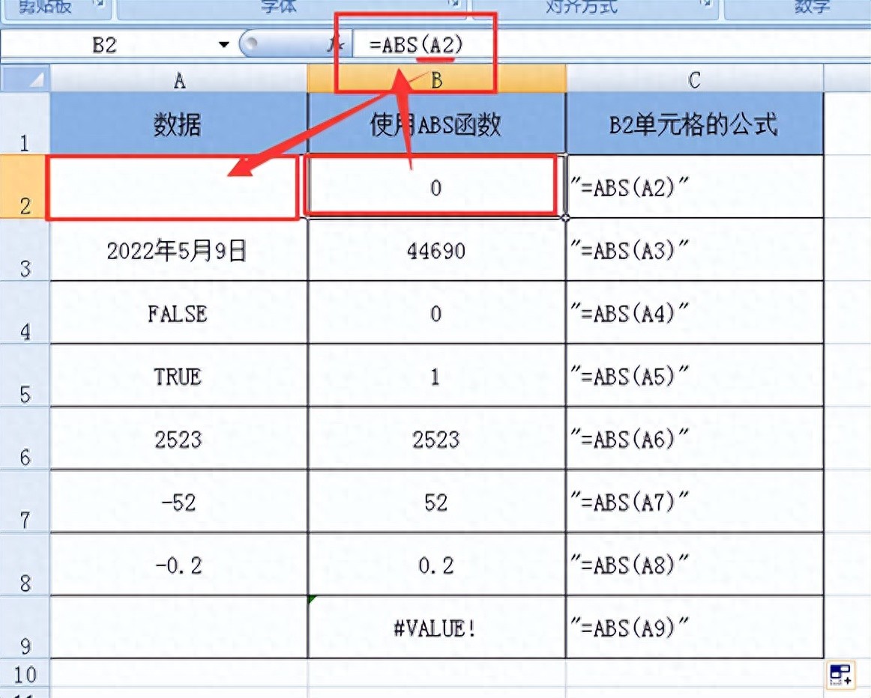
Task: Select cell with "=ABS(A9)" text
Action: point(694,627)
